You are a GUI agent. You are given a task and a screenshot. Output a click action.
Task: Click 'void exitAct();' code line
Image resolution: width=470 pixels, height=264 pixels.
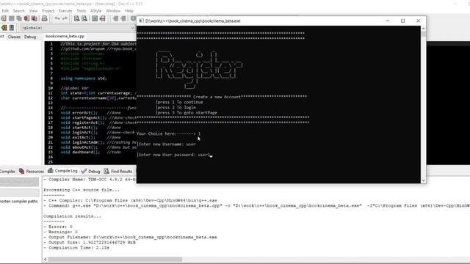(x=78, y=137)
